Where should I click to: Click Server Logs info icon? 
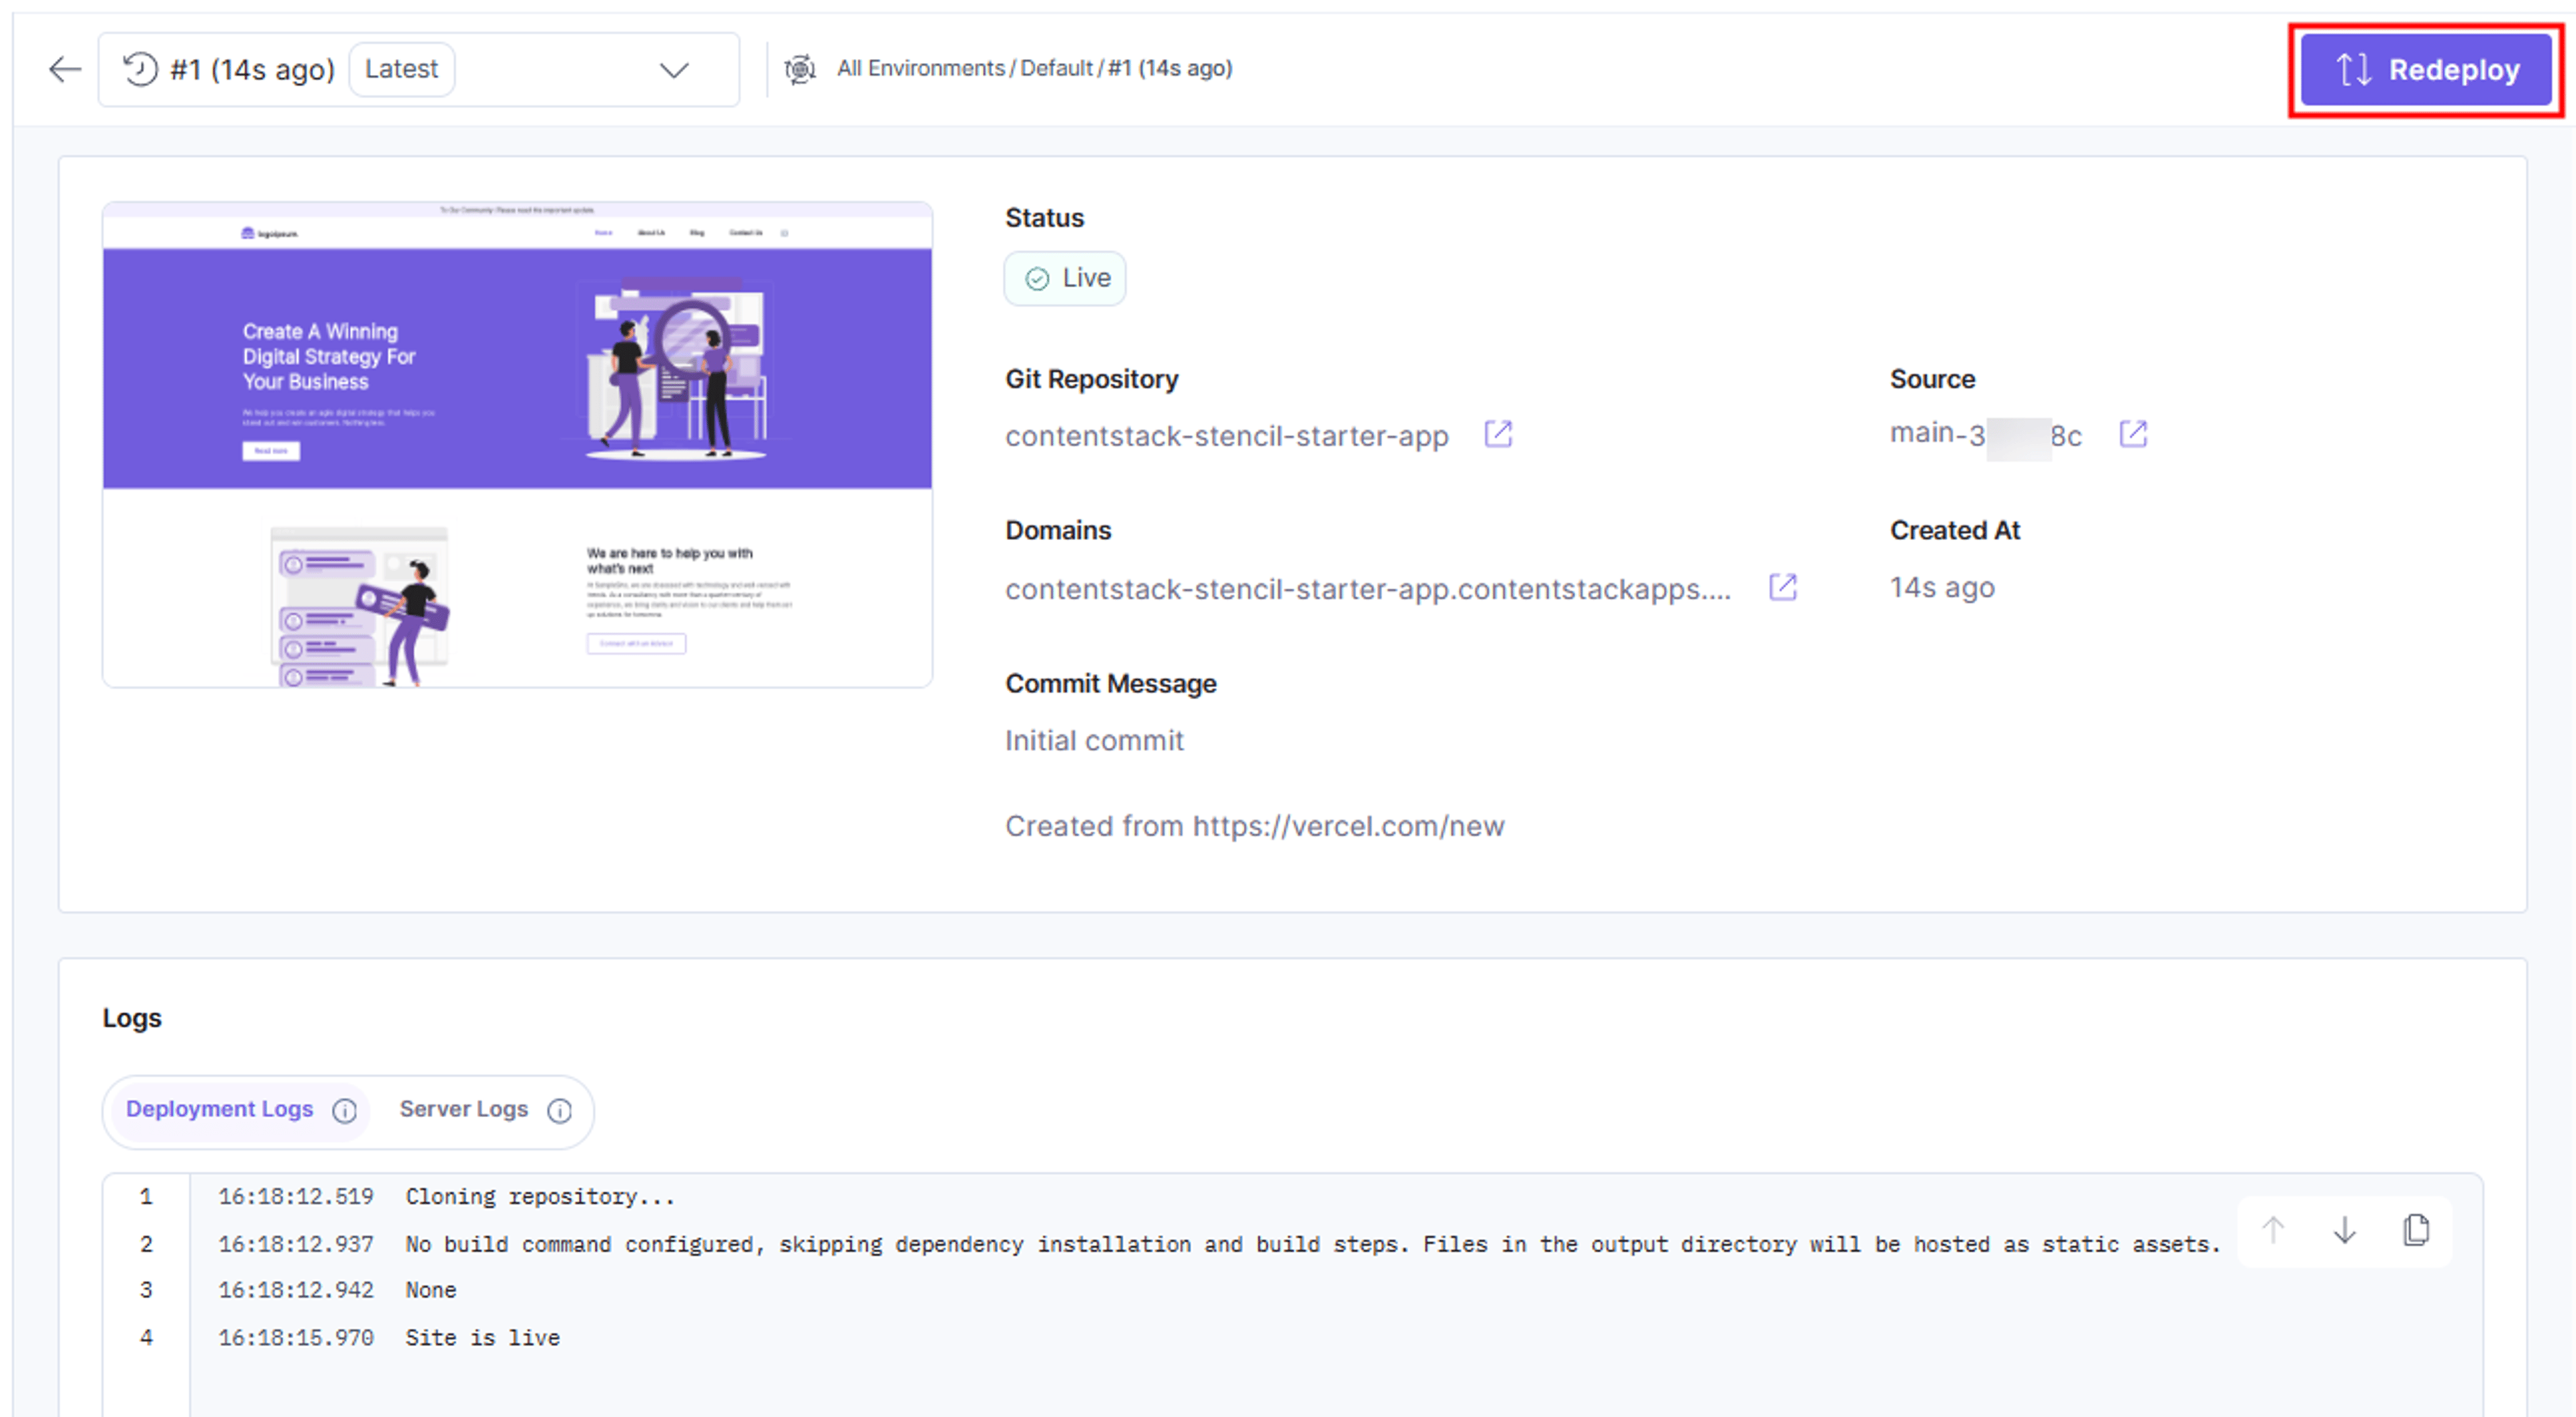point(559,1111)
